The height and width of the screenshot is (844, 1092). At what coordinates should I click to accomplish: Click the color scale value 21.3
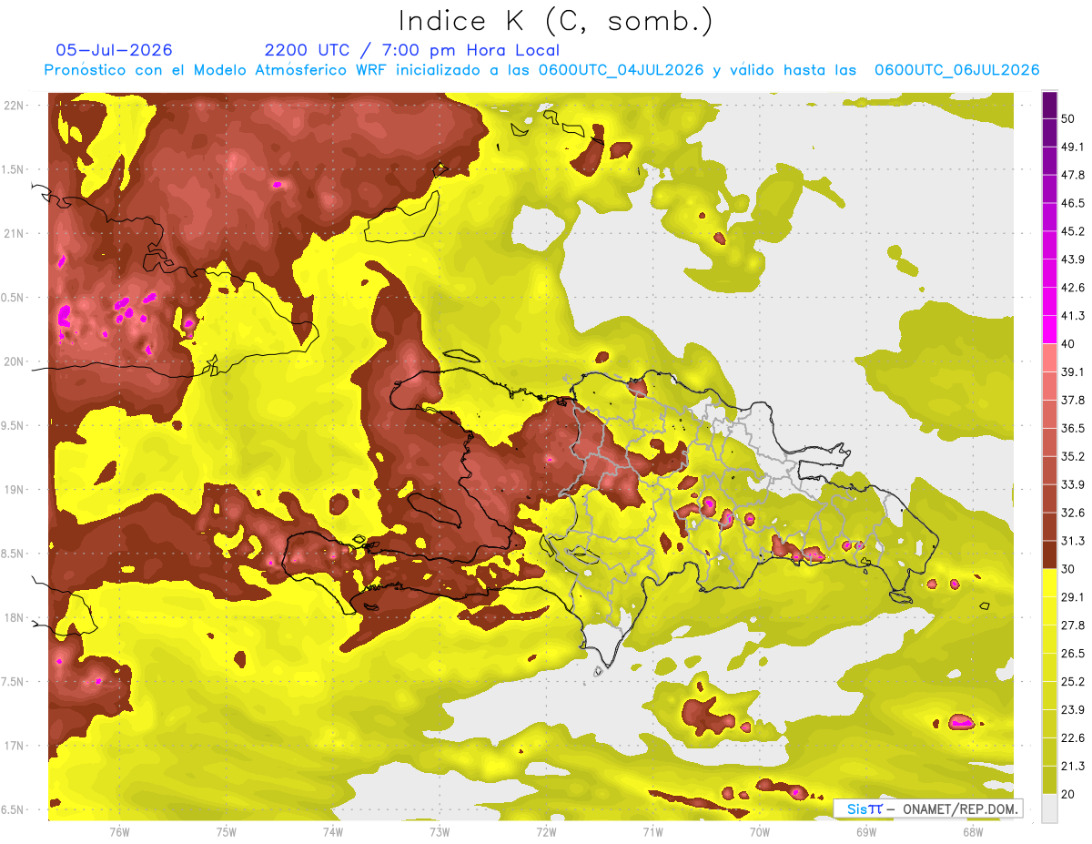pos(1073,767)
